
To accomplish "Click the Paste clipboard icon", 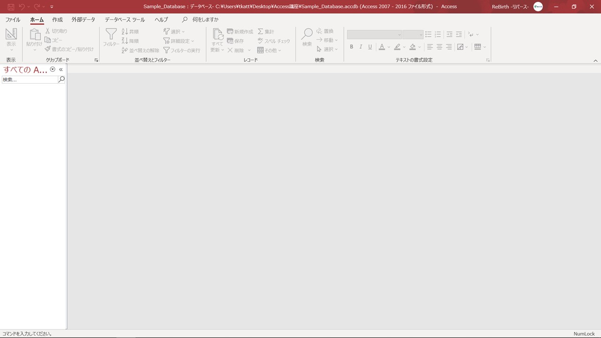I will coord(34,35).
